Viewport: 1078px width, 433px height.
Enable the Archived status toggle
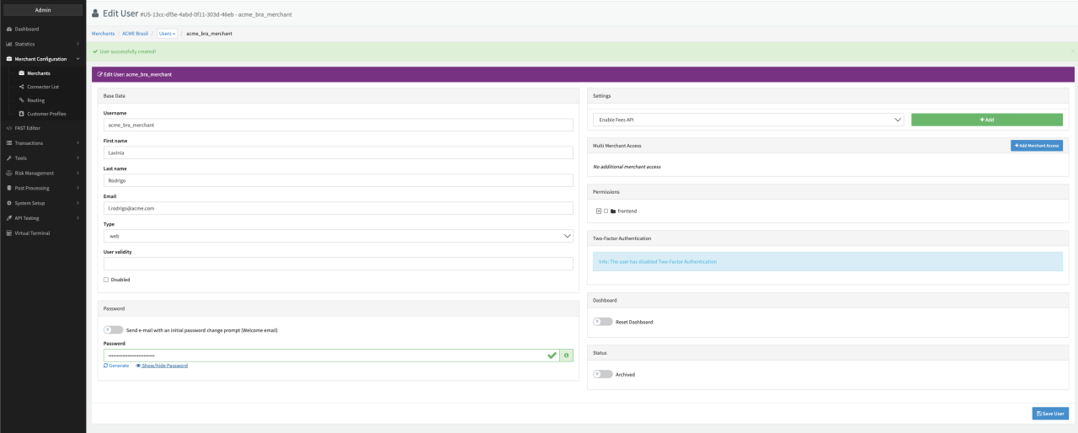602,374
